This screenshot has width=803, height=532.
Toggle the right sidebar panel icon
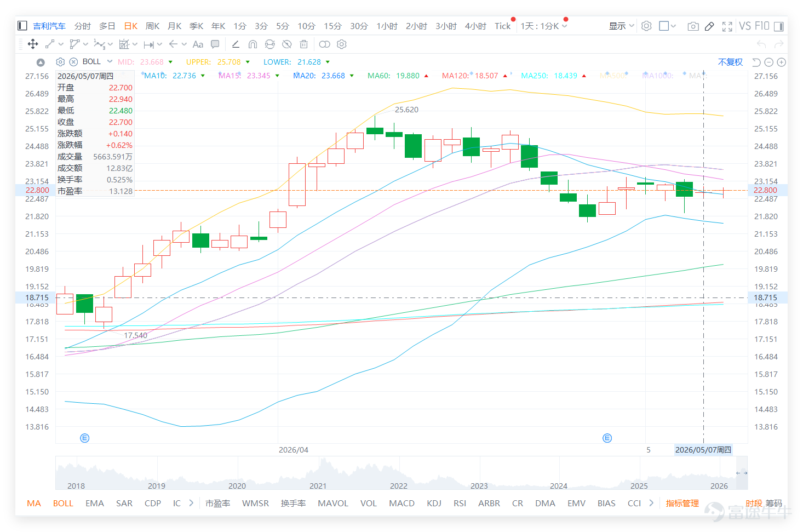coord(778,26)
